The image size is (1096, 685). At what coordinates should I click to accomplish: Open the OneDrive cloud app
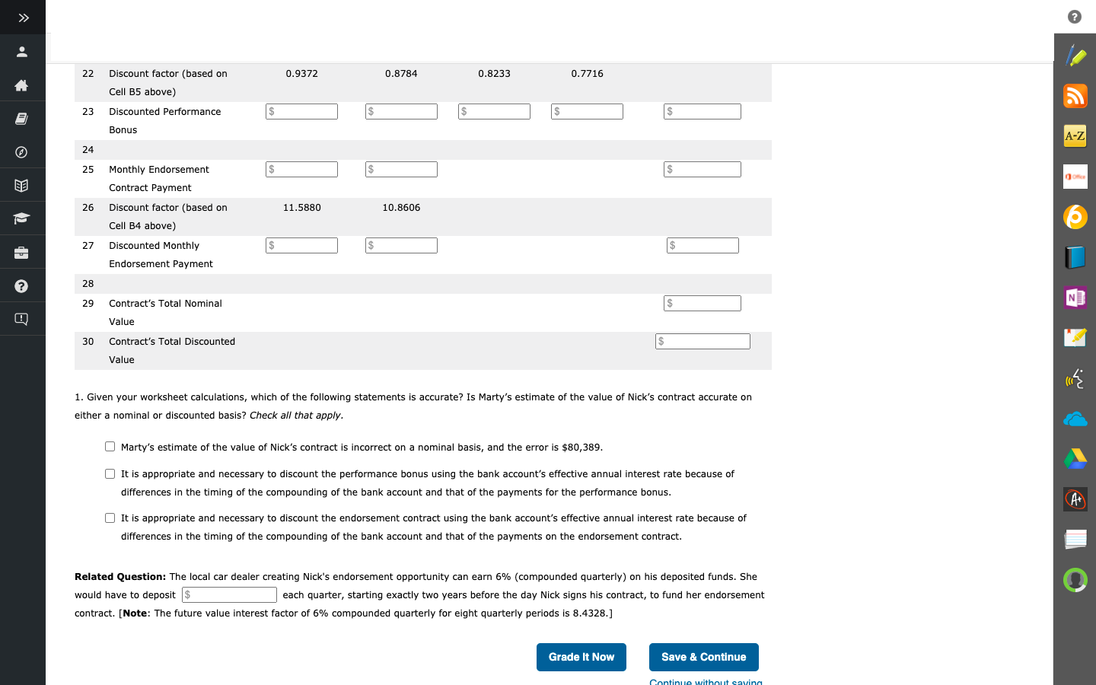pyautogui.click(x=1075, y=419)
